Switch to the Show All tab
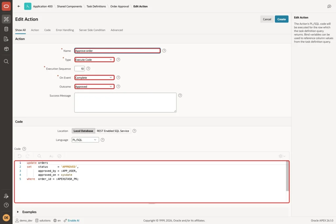 point(20,30)
